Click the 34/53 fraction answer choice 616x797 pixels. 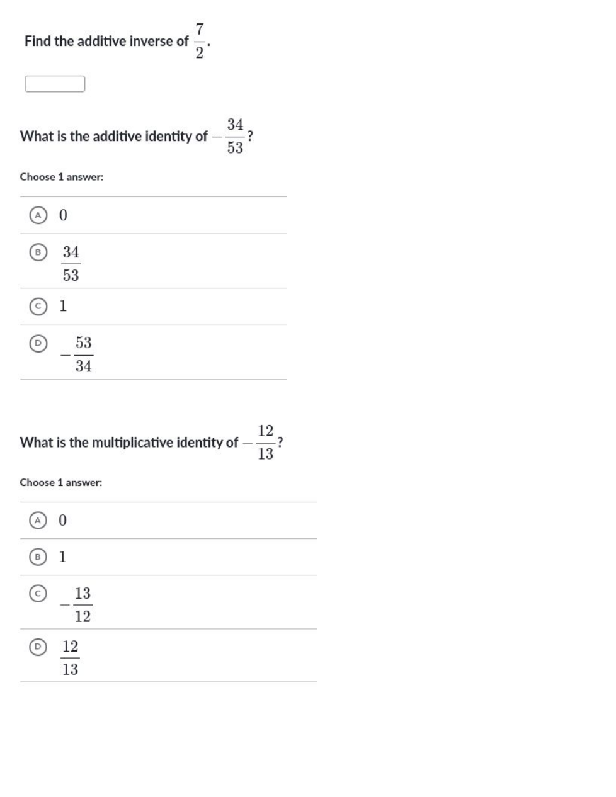point(71,264)
